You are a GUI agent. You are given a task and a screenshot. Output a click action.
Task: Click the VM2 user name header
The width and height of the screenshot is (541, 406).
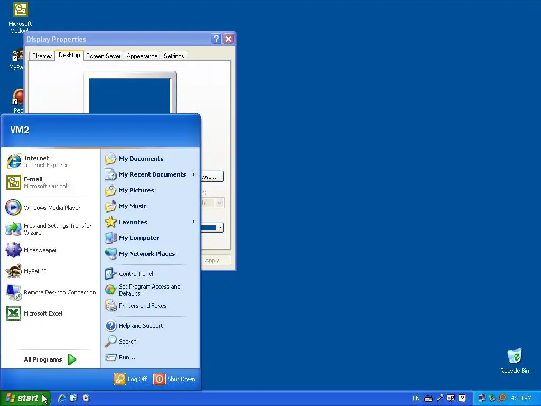coord(20,130)
